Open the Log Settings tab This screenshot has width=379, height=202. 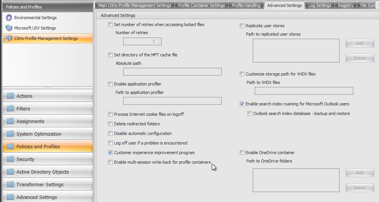click(320, 5)
